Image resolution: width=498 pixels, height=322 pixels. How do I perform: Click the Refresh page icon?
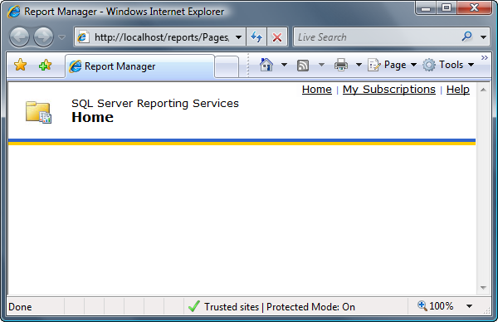pyautogui.click(x=256, y=37)
